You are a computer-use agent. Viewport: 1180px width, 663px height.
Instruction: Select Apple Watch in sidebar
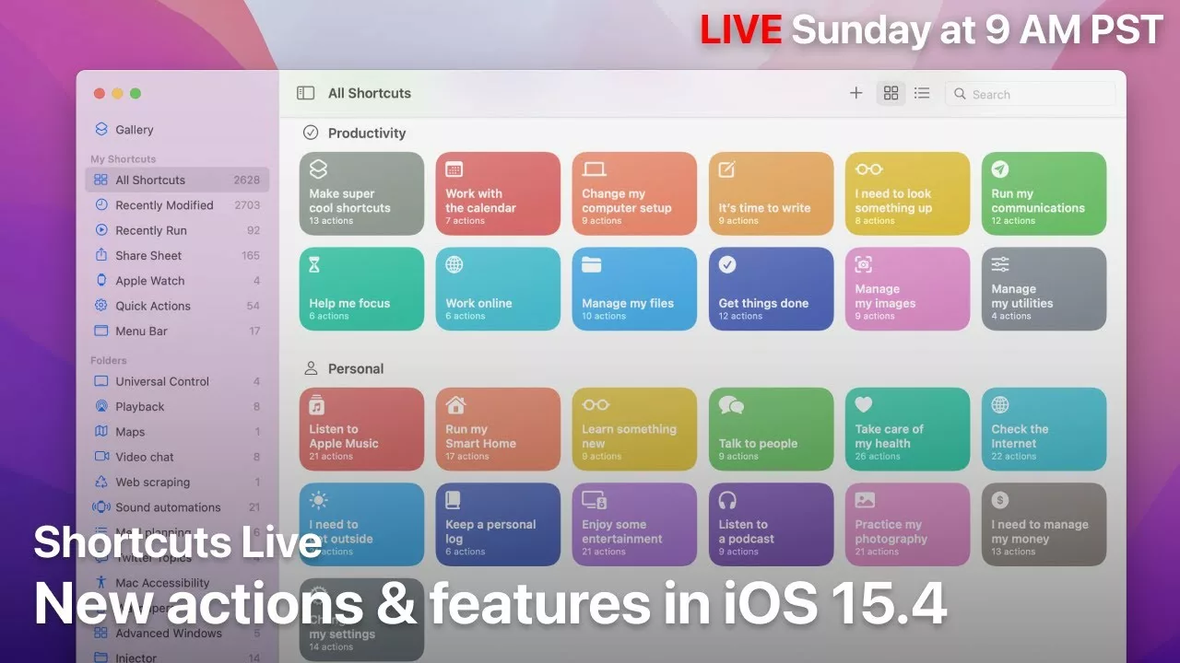[x=177, y=281]
